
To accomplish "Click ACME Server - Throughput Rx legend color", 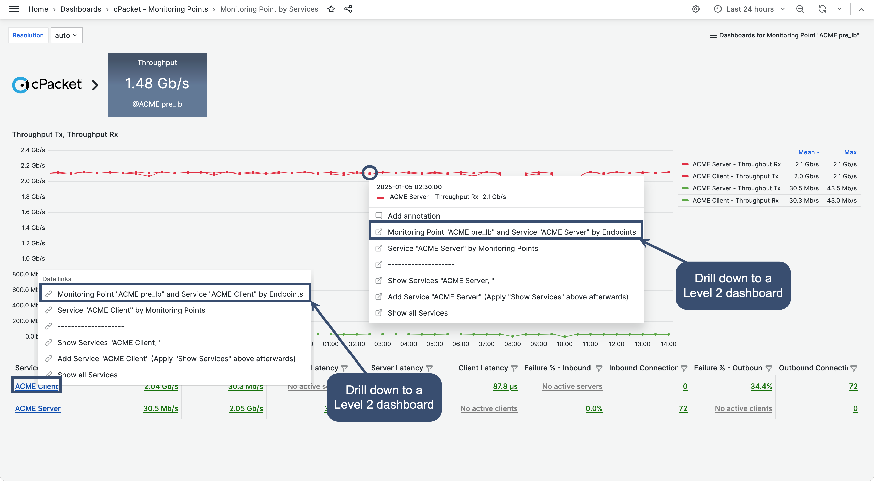I will (x=685, y=164).
